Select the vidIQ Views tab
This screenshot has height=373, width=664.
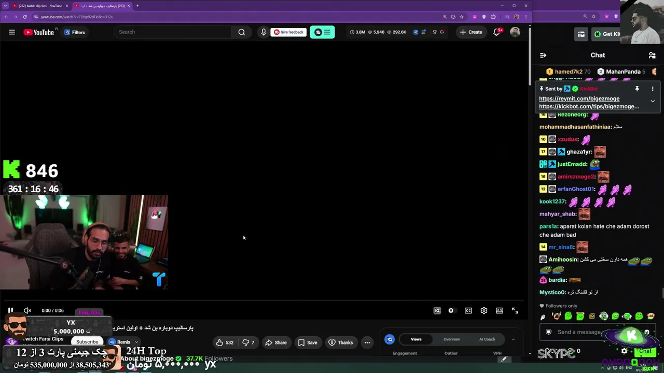click(x=416, y=339)
